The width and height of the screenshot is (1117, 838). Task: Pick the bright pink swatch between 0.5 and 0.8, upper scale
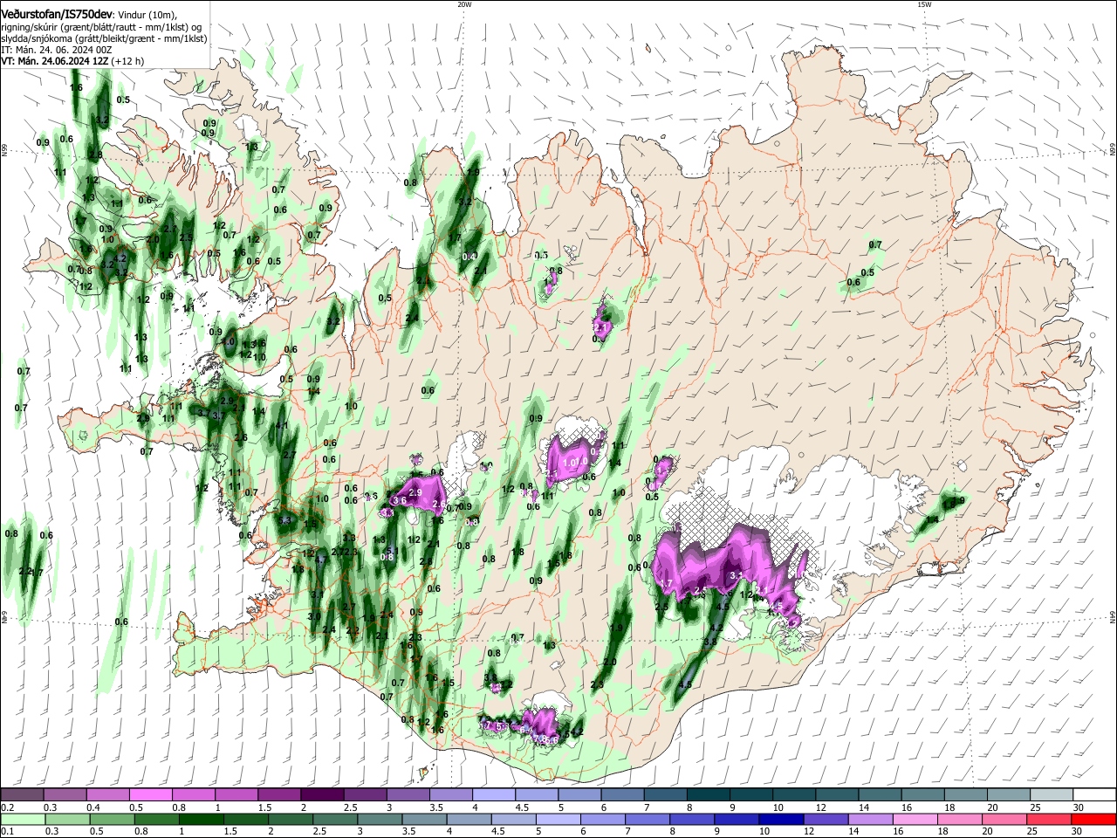[x=150, y=794]
